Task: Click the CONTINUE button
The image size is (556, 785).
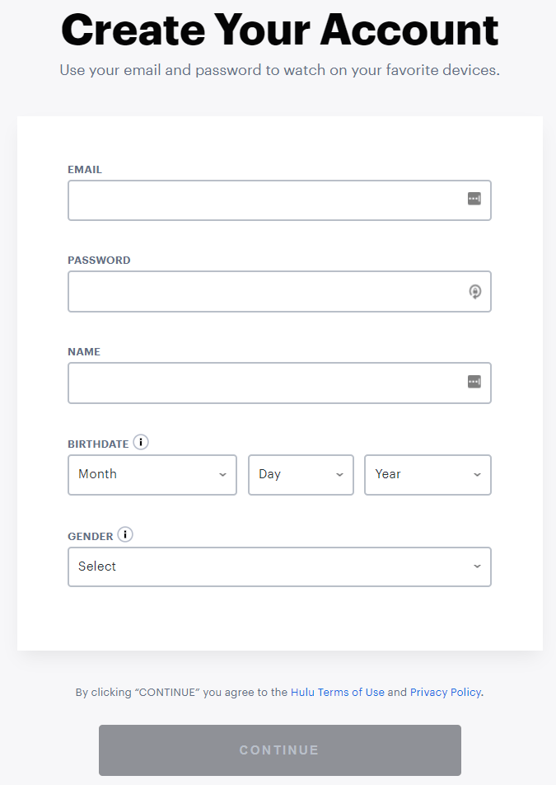Action: [280, 750]
